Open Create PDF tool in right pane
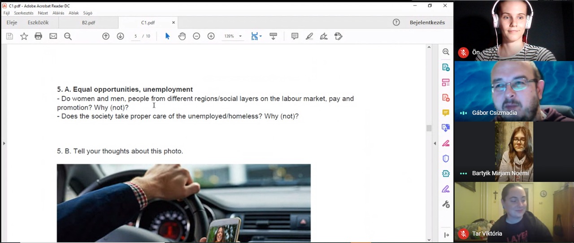 click(446, 98)
